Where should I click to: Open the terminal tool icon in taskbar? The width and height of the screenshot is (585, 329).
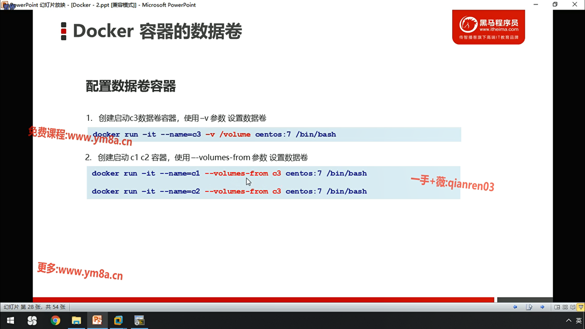tap(139, 320)
